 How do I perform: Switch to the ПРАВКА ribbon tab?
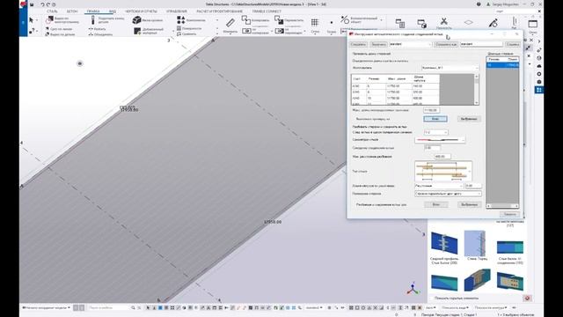pos(93,11)
